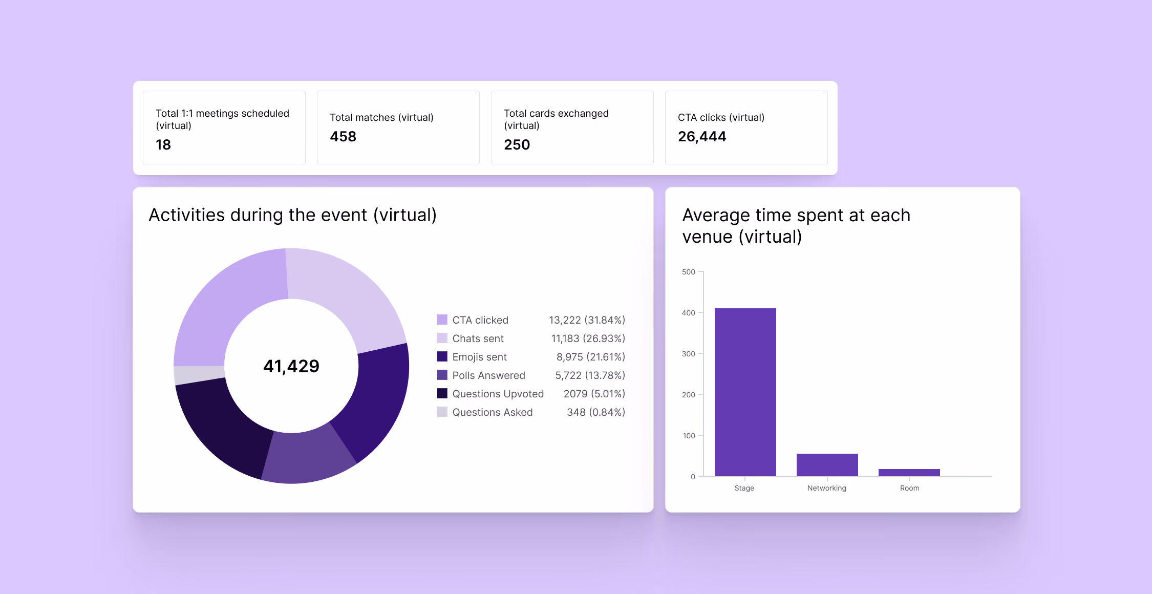The height and width of the screenshot is (594, 1152).
Task: Click the CTA clicked legend label
Action: 480,320
